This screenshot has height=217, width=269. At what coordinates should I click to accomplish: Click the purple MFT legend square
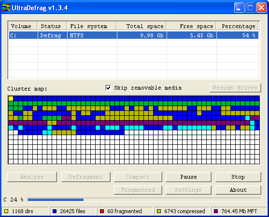tap(216, 211)
